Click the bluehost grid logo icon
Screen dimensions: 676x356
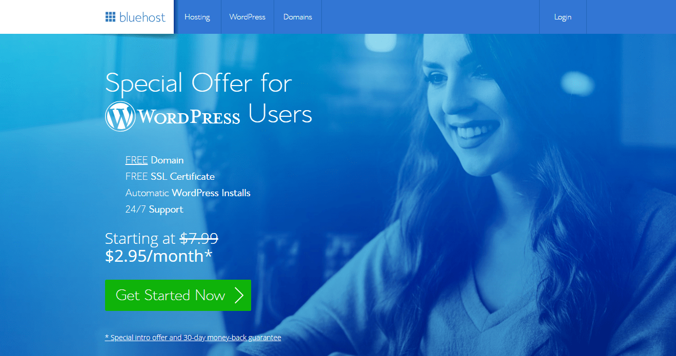point(110,17)
